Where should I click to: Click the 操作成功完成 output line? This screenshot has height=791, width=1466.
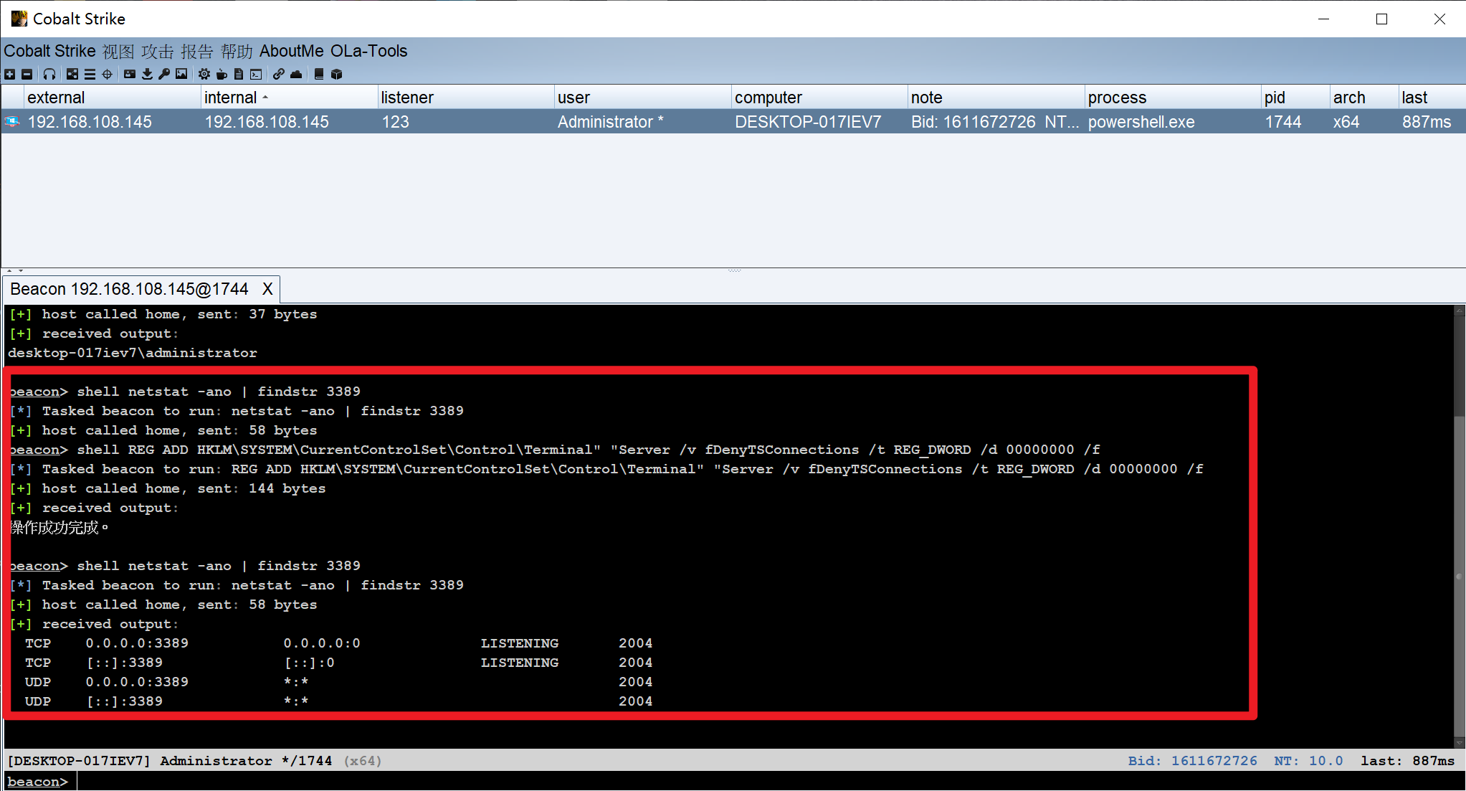tap(60, 528)
